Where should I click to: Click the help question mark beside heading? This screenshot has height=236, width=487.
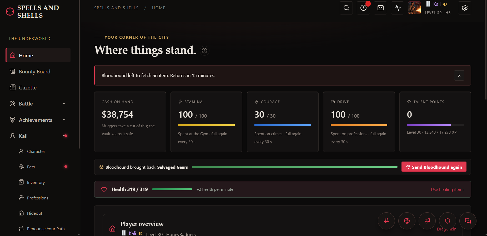coord(204,51)
